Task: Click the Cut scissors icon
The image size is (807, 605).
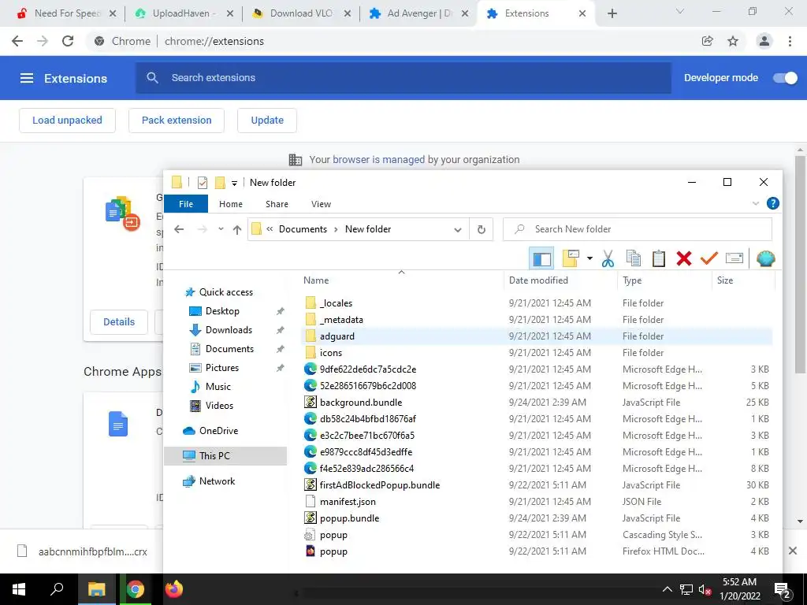Action: [x=608, y=258]
